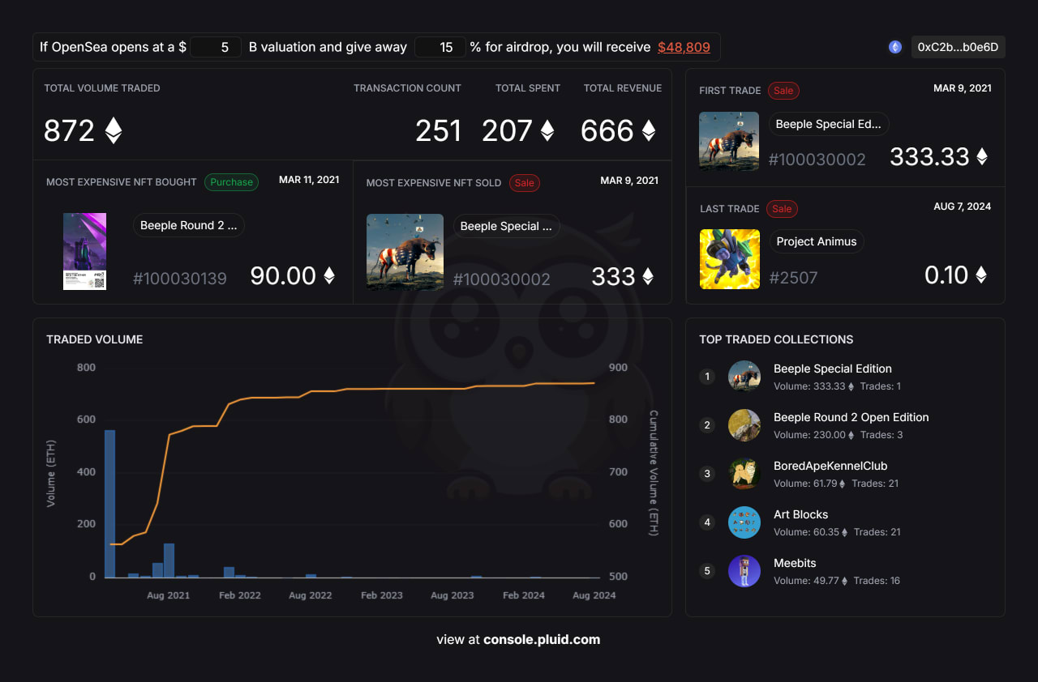The width and height of the screenshot is (1038, 682).
Task: Edit the valuation field showing 5
Action: tap(215, 47)
